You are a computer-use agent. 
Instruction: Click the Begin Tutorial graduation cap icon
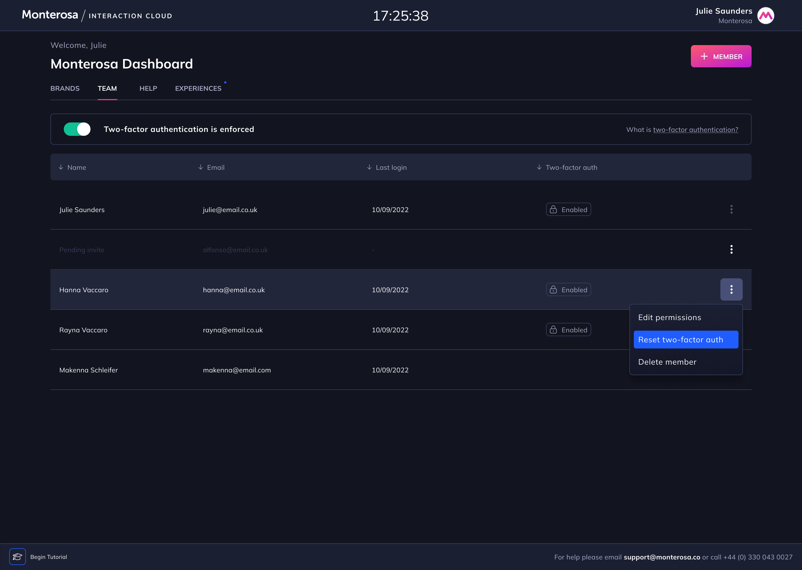tap(18, 557)
